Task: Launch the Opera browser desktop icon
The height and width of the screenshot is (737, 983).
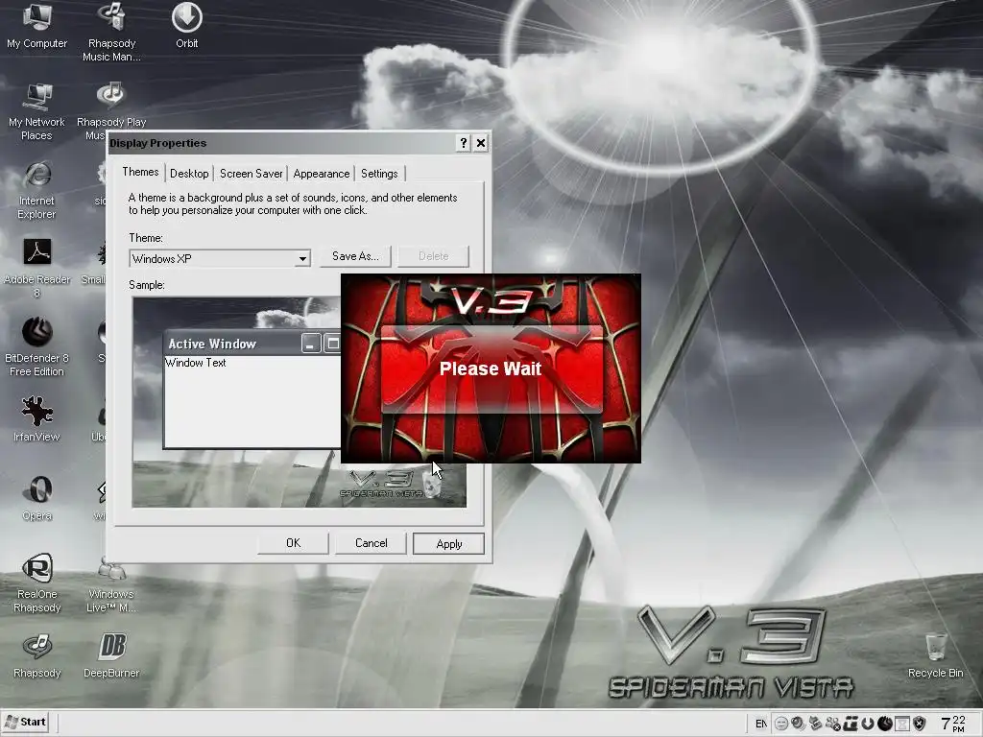Action: pyautogui.click(x=37, y=498)
